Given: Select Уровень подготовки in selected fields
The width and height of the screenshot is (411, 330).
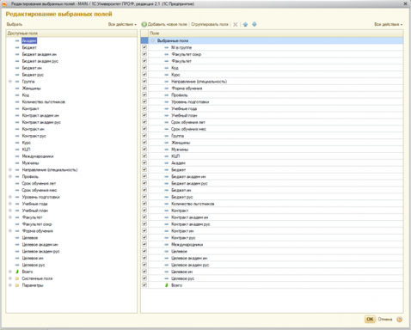Looking at the screenshot, I should pyautogui.click(x=190, y=102).
